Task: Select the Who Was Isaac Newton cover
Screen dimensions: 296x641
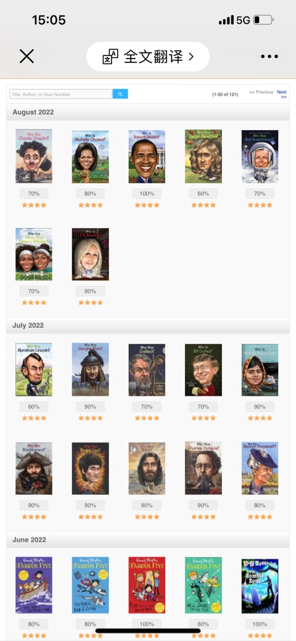Action: tap(203, 156)
